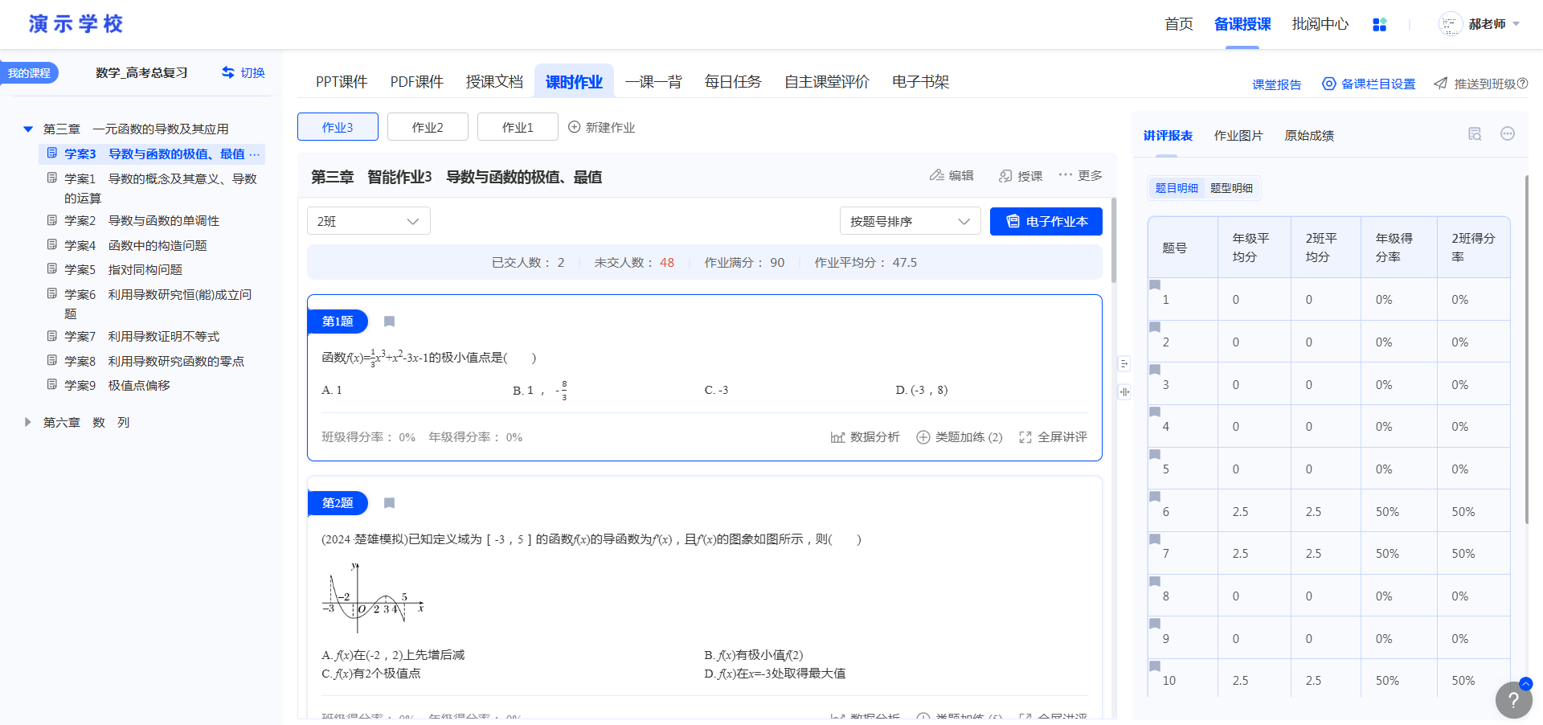
Task: Switch to 原始成绩 tab
Action: coord(1308,136)
